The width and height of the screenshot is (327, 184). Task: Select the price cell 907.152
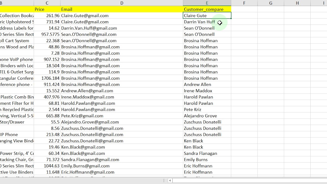tap(47, 60)
